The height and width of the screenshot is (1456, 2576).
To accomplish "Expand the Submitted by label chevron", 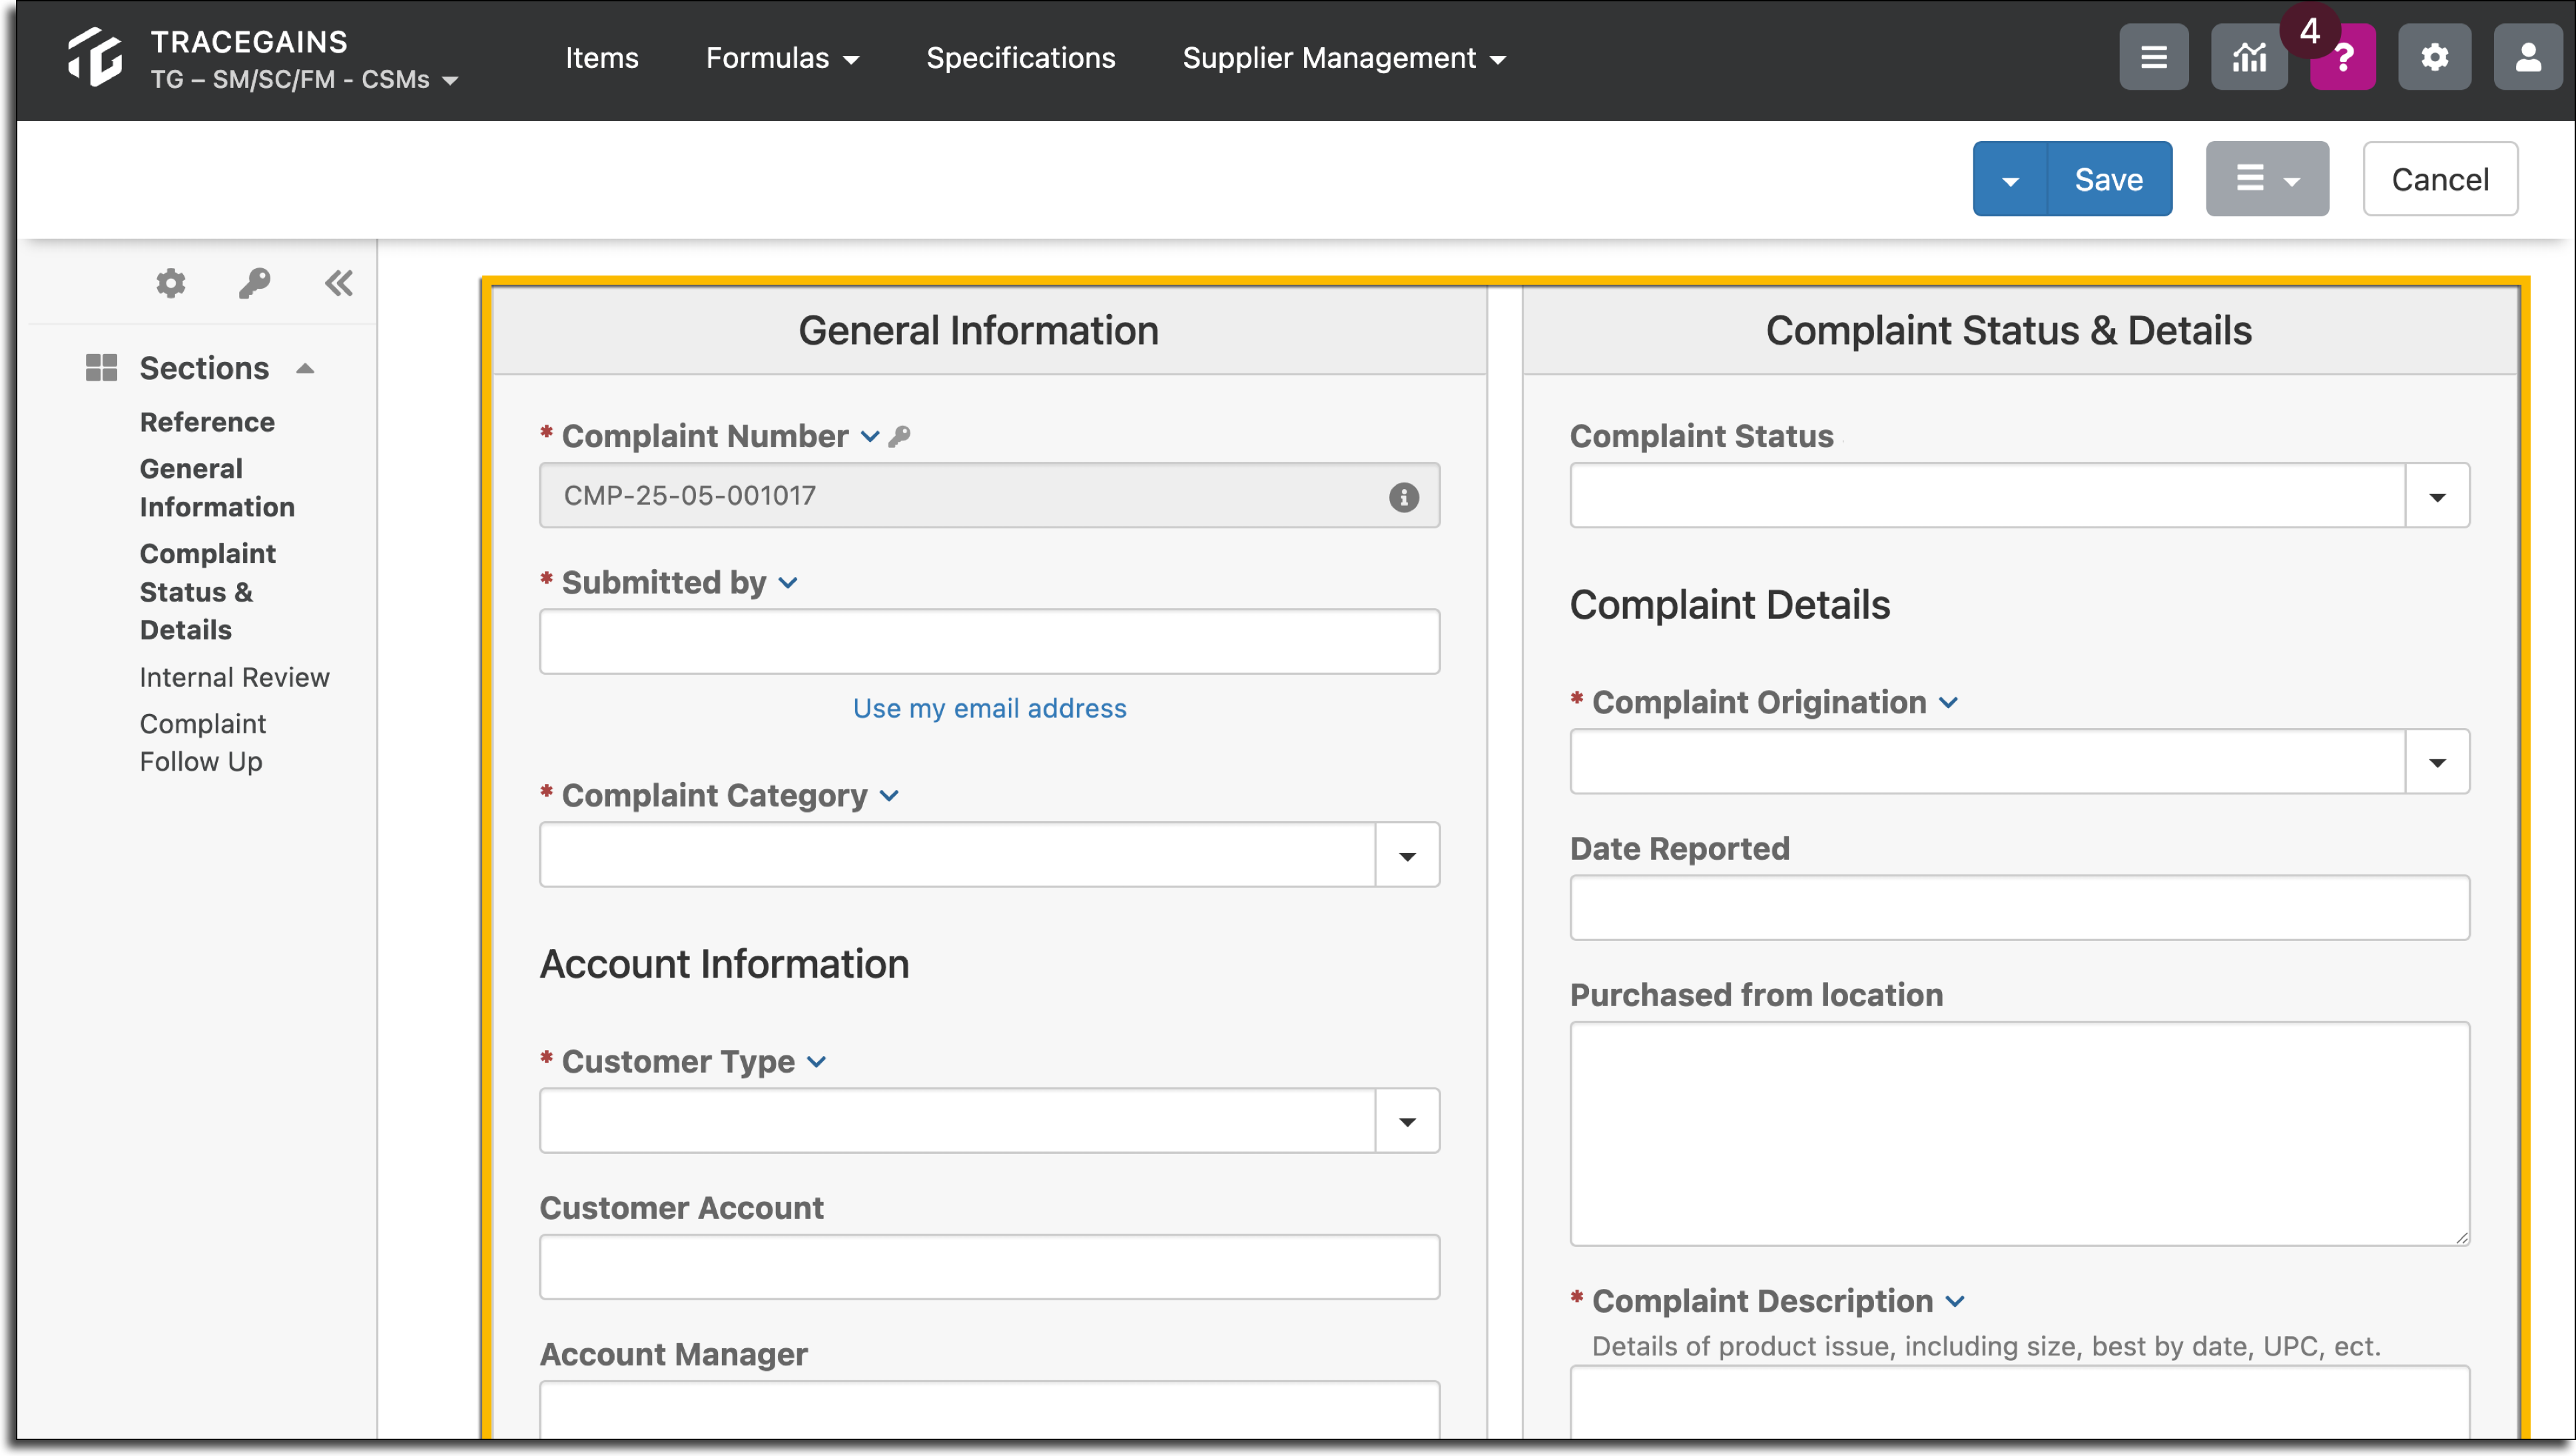I will tap(788, 583).
